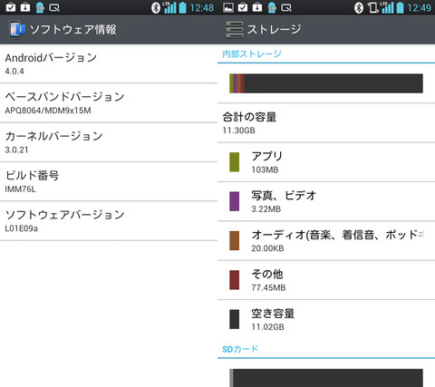Select the green Apps color swatch
Image resolution: width=435 pixels, height=387 pixels.
235,162
